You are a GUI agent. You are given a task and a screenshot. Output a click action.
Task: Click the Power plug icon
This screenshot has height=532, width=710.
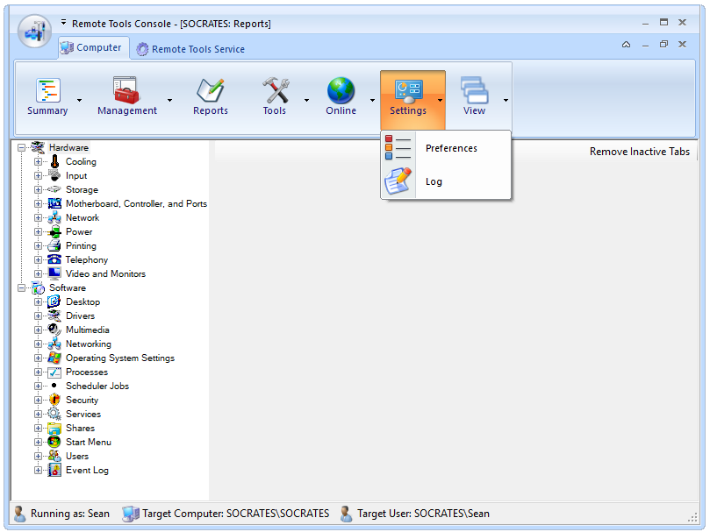point(54,231)
